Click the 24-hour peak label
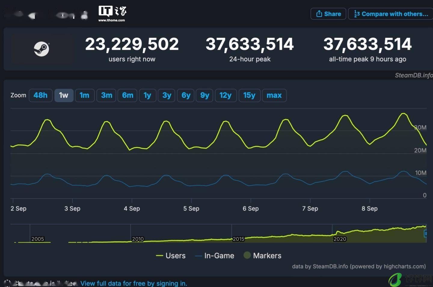This screenshot has height=287, width=433. [250, 59]
